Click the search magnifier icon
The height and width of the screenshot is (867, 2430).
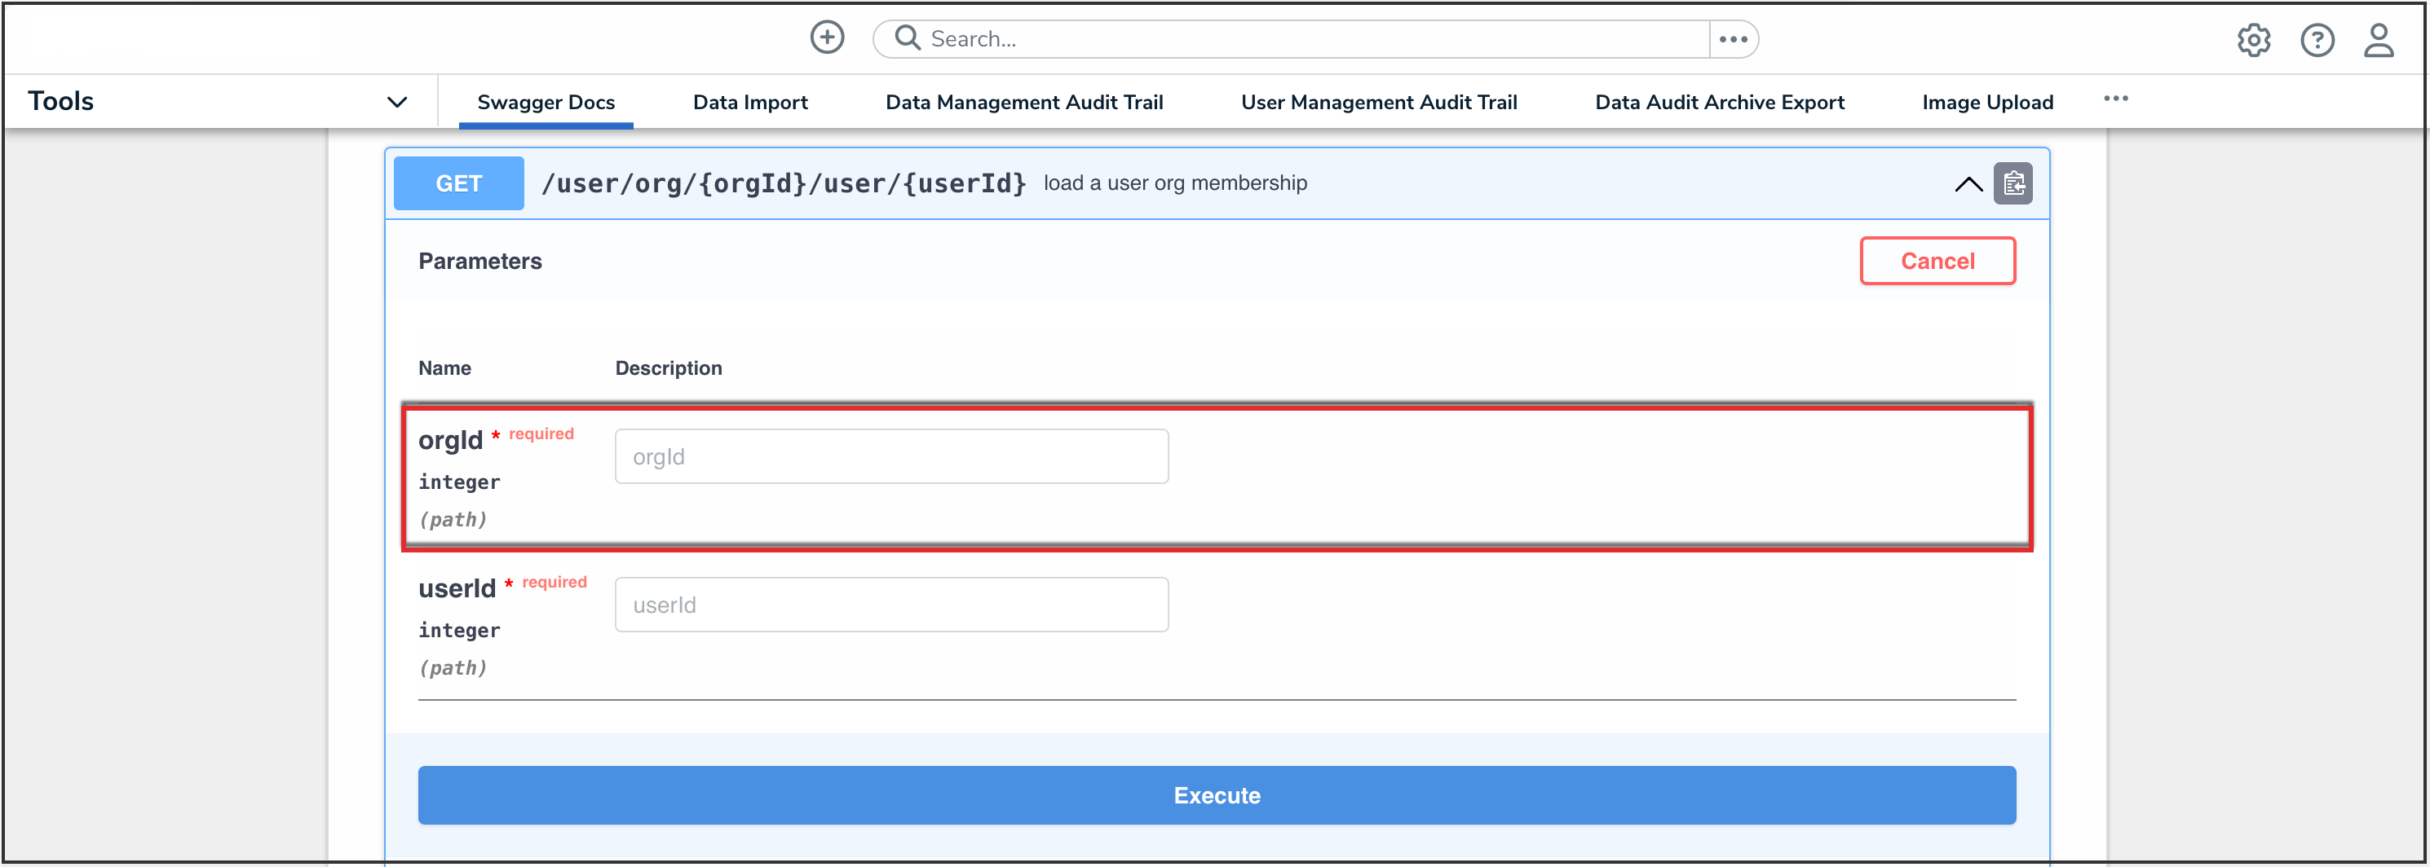click(x=907, y=37)
